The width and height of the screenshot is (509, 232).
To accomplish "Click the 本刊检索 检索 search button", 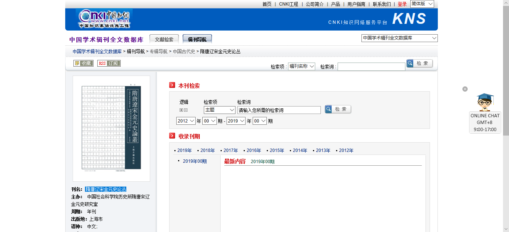I will click(338, 109).
